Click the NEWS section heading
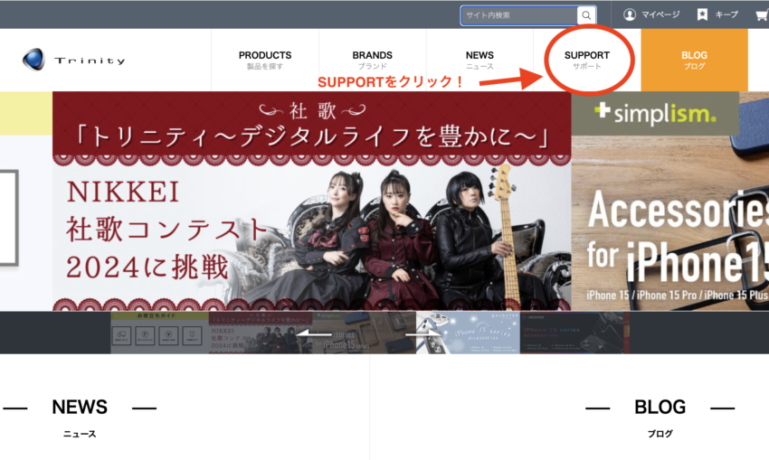The image size is (769, 460). (80, 408)
